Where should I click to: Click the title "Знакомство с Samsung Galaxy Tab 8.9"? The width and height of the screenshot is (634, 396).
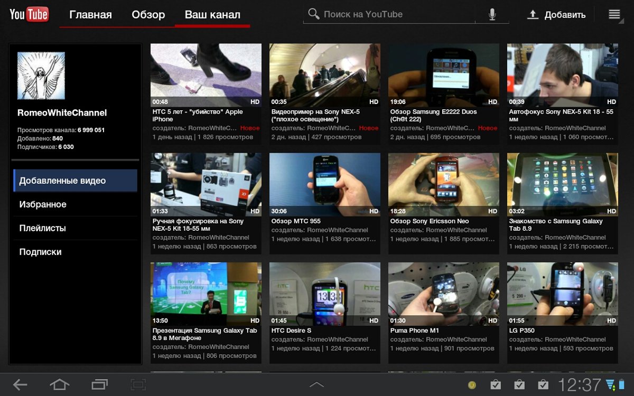[556, 225]
